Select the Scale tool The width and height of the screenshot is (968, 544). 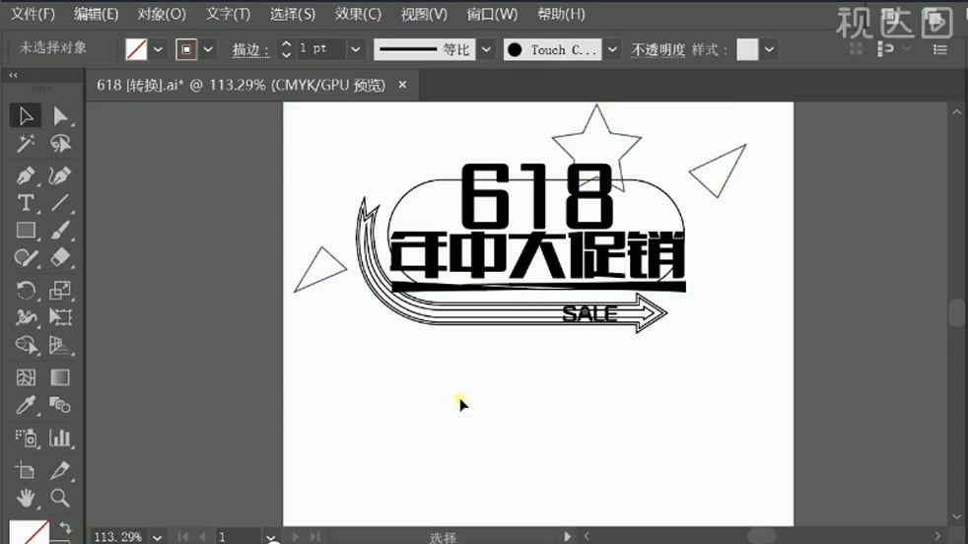pyautogui.click(x=60, y=290)
